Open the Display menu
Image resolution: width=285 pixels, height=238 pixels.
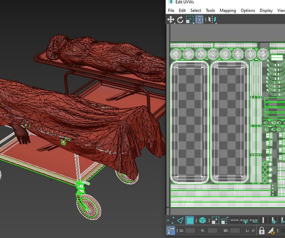coord(266,10)
